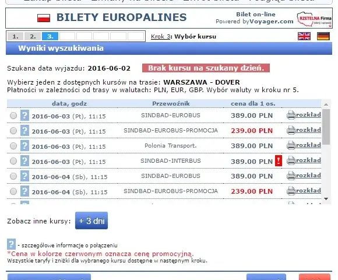Select radio for SINDBAD-EUROBUS-PROMOCJA 2016-06-04 course

13,191
